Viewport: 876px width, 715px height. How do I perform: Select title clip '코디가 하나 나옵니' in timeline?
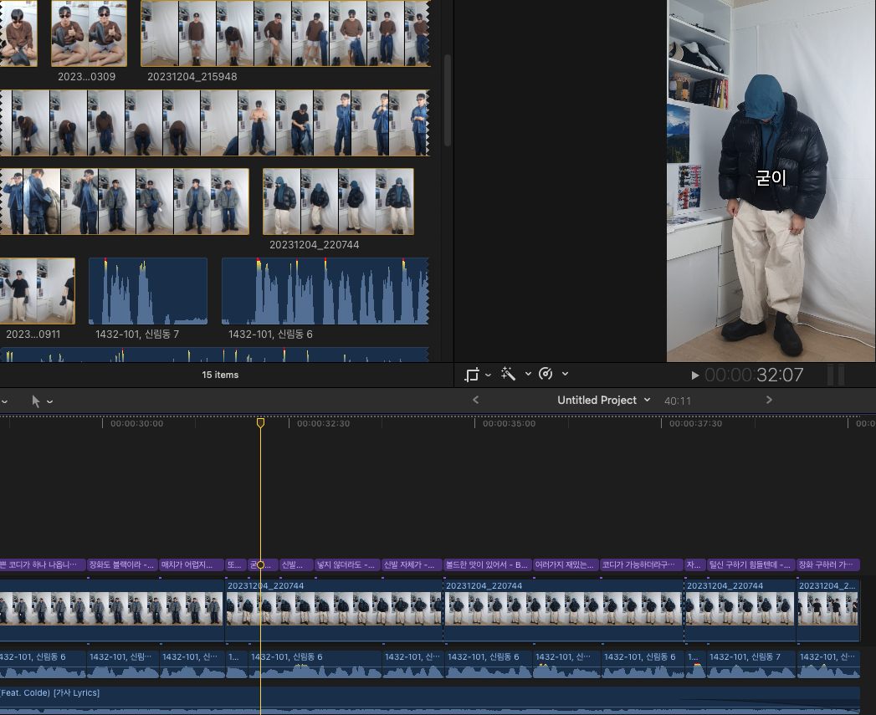[43, 565]
